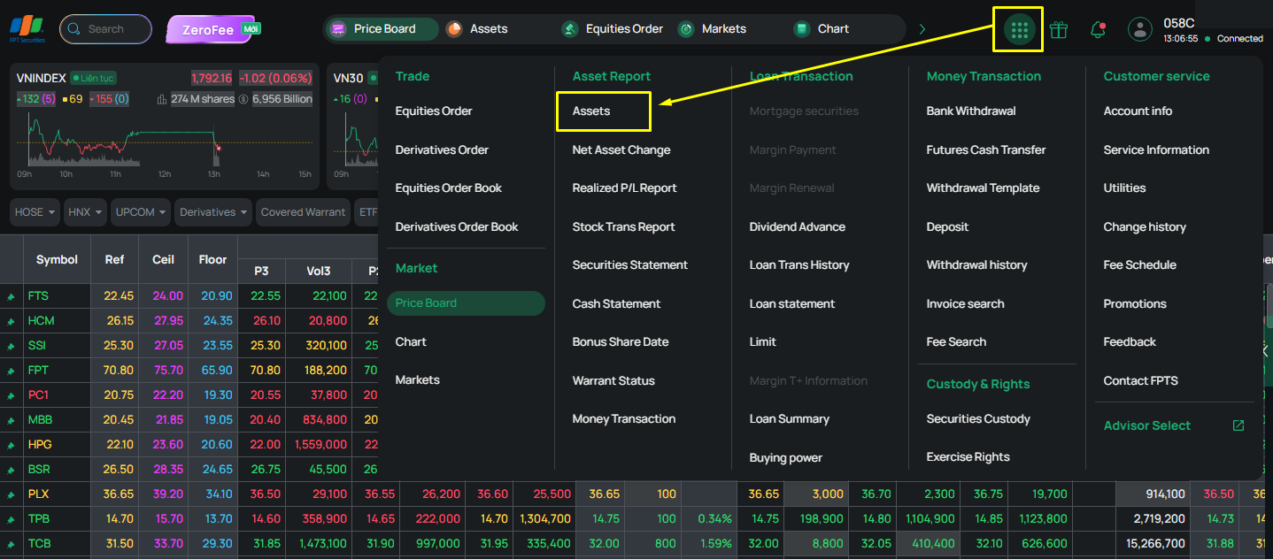Click the pin icon on HCM row
1273x559 pixels.
[12, 321]
